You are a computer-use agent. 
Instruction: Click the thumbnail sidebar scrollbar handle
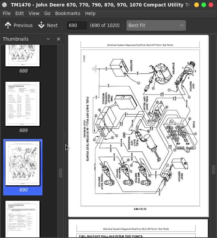tap(61, 173)
